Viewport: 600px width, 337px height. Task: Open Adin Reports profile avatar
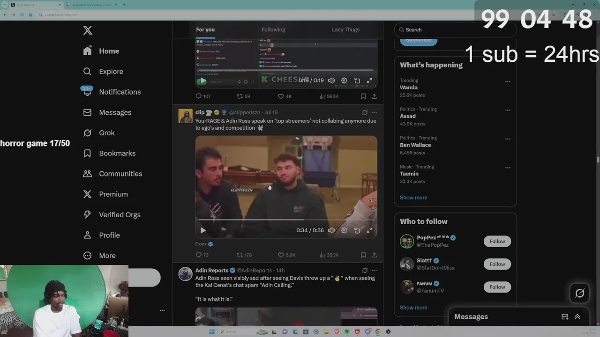point(185,274)
